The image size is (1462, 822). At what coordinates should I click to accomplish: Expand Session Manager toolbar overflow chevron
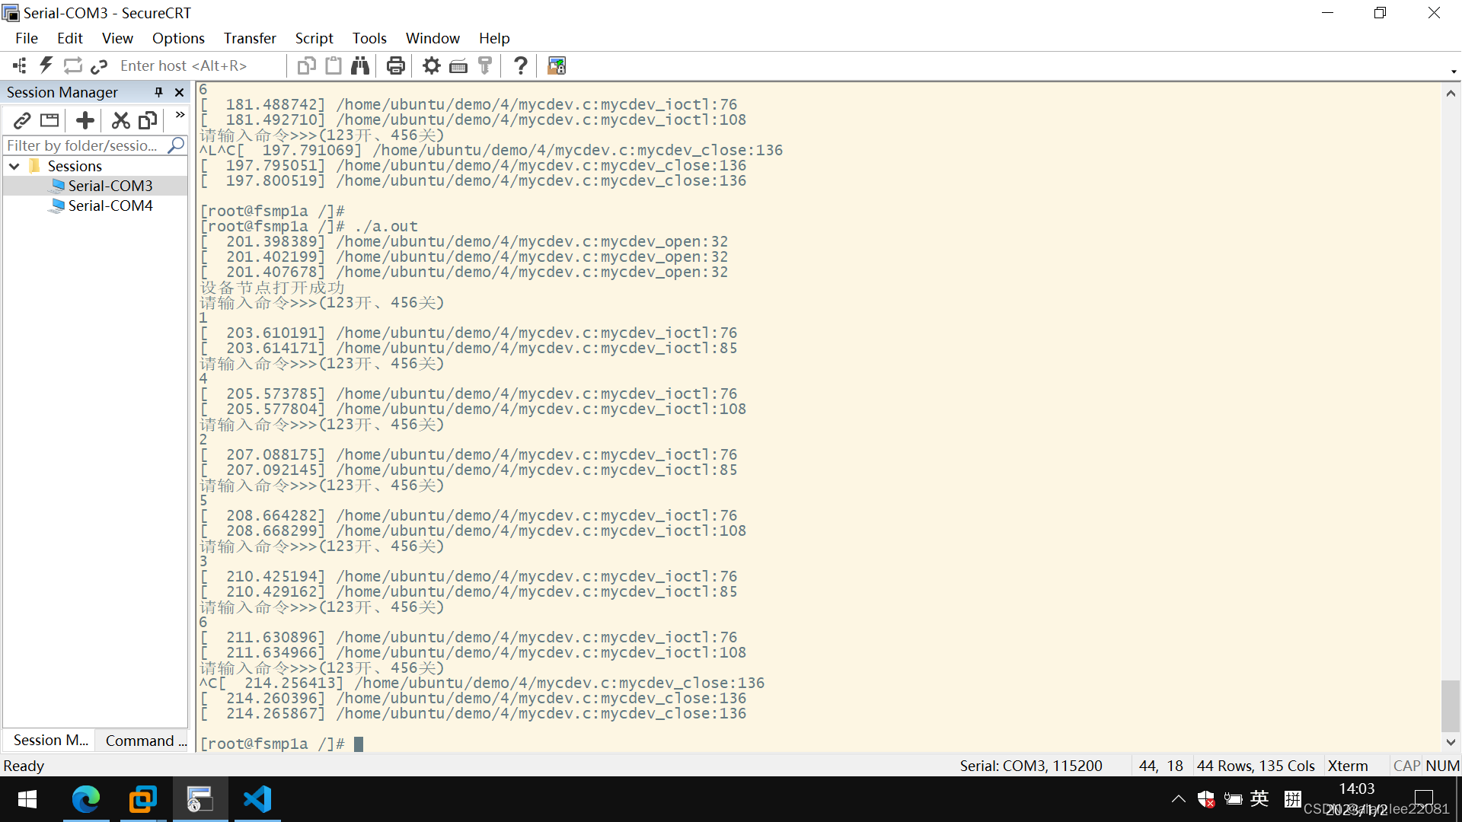(180, 116)
